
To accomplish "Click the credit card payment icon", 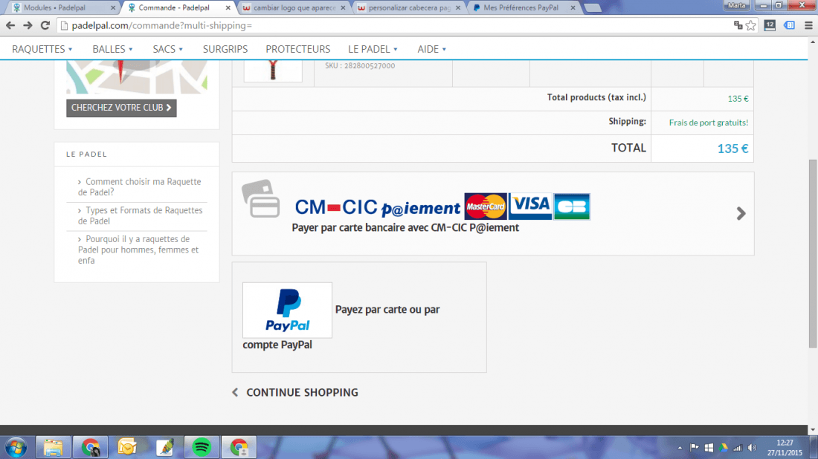I will (261, 198).
